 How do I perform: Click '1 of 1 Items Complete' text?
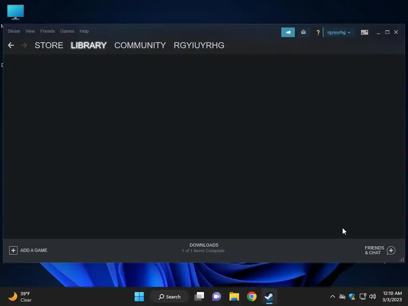(x=203, y=251)
